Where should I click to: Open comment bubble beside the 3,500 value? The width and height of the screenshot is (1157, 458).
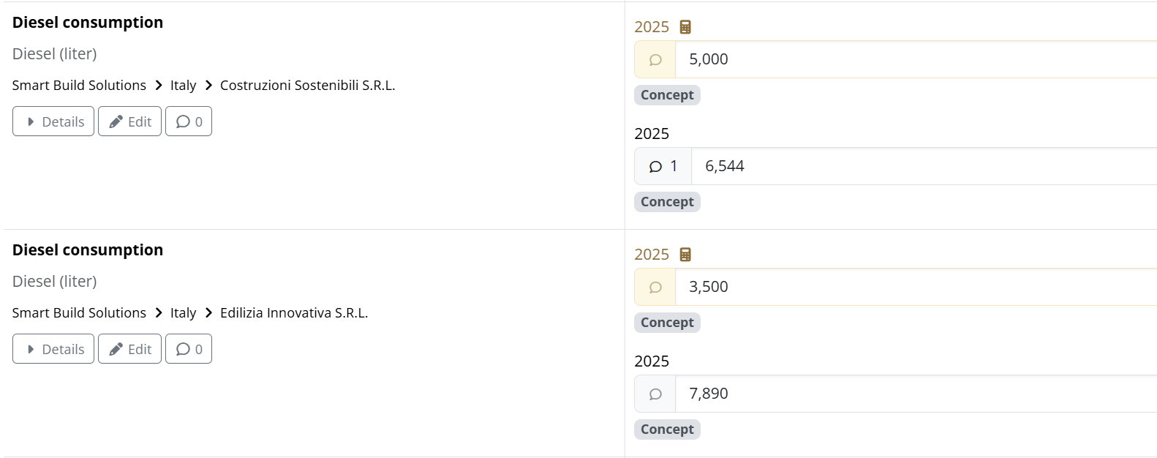[655, 288]
